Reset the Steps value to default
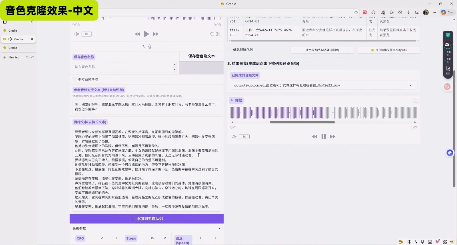 click(165, 238)
